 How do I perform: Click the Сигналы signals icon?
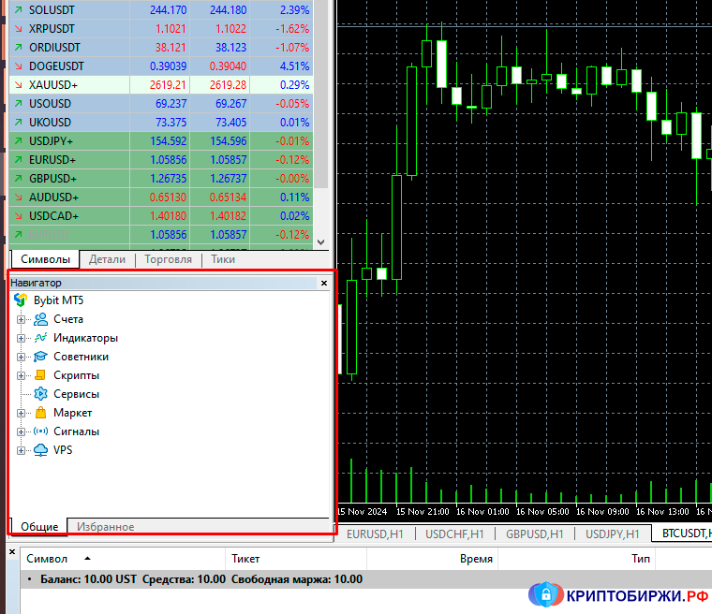[41, 431]
